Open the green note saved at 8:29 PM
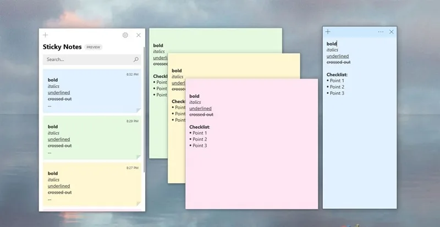 coord(92,138)
